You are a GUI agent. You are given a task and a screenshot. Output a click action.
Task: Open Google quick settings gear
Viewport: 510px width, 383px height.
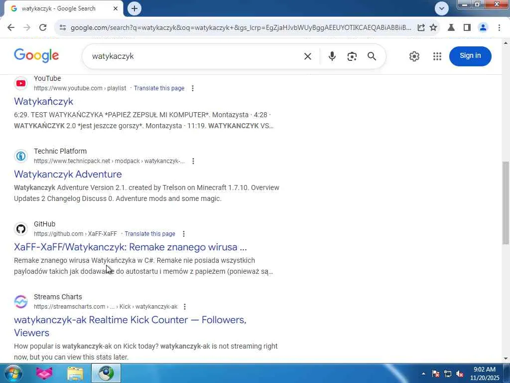pos(414,56)
